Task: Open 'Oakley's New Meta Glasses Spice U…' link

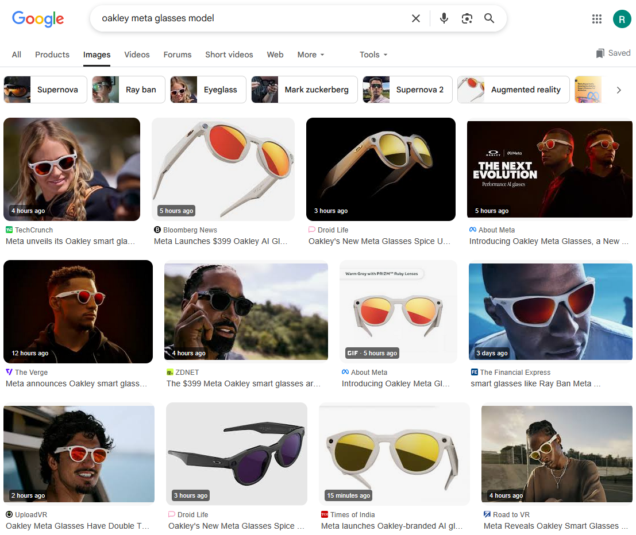Action: point(379,241)
